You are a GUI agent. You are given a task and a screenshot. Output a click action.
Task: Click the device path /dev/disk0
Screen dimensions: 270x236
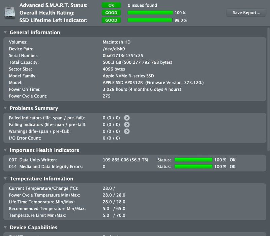click(x=114, y=49)
